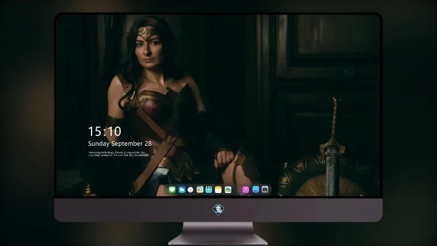The width and height of the screenshot is (437, 246).
Task: Open the Weather app in dock
Action: 182,189
